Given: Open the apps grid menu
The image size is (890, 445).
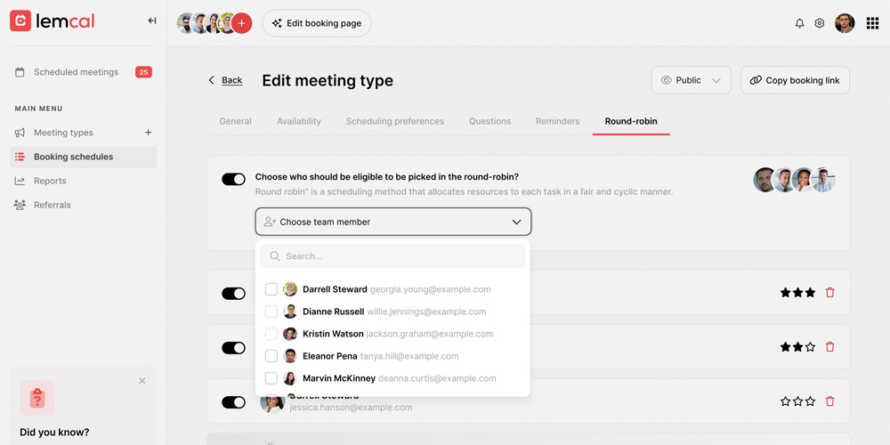Looking at the screenshot, I should coord(872,23).
